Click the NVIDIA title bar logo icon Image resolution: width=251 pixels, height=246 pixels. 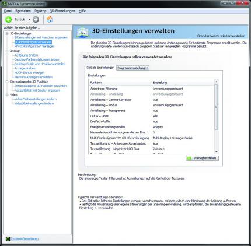pyautogui.click(x=4, y=3)
